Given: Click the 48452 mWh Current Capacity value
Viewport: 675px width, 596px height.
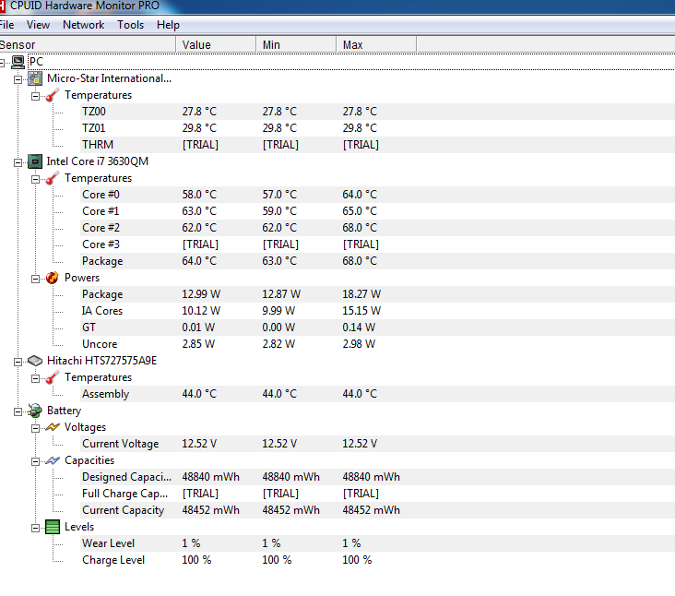Looking at the screenshot, I should tap(210, 510).
